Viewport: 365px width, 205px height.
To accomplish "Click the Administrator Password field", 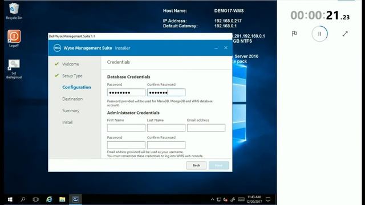I will click(x=126, y=145).
